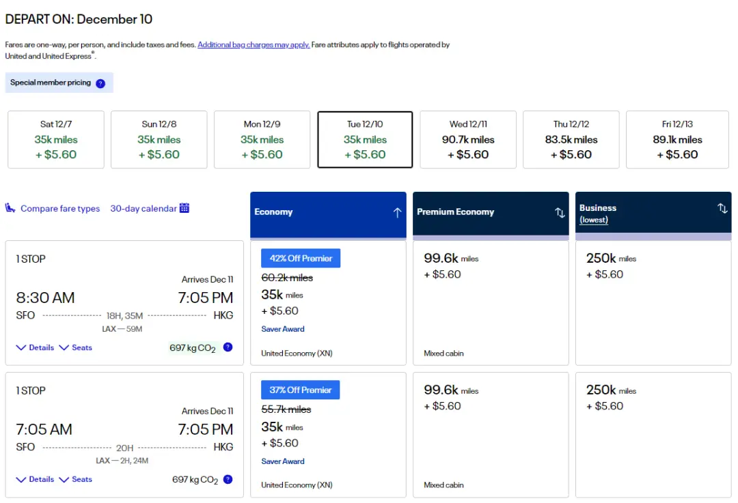This screenshot has height=503, width=738.
Task: Open the Additional bag charges may apply link
Action: tap(254, 45)
